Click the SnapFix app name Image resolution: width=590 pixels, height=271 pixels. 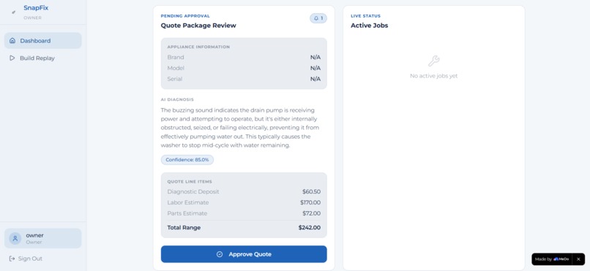36,8
